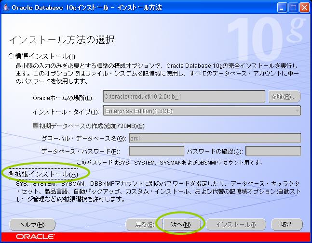Select the 拡張インストール radio button
Screen dimensions: 312x243
pyautogui.click(x=11, y=174)
